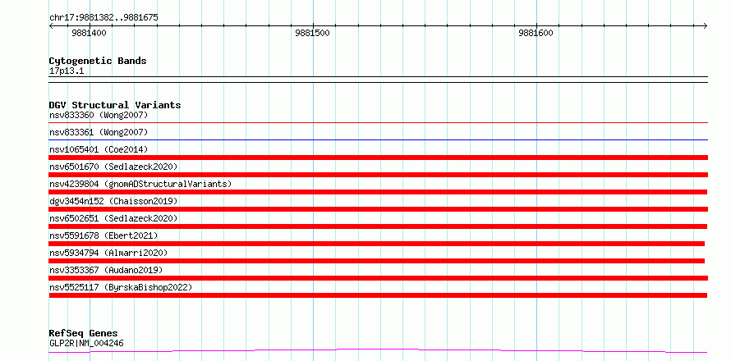This screenshot has width=731, height=361.
Task: Open variant nsv1065401 (Coe2014)
Action: tap(99, 149)
